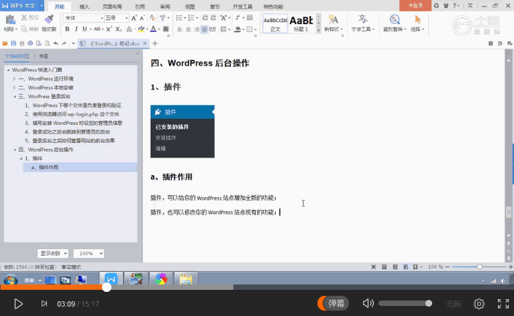The image size is (514, 316).
Task: Click the text highlight color pen
Action: click(x=141, y=29)
